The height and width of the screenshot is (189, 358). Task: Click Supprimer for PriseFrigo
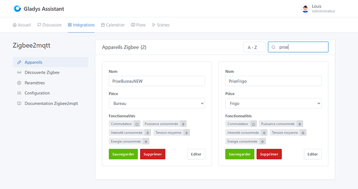tap(269, 154)
